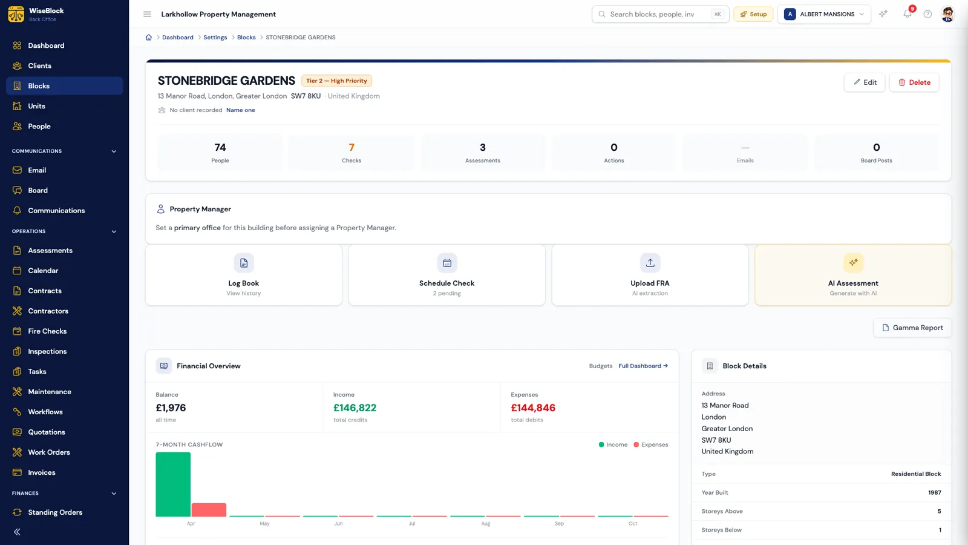Click the Contracts icon in sidebar

coord(17,291)
